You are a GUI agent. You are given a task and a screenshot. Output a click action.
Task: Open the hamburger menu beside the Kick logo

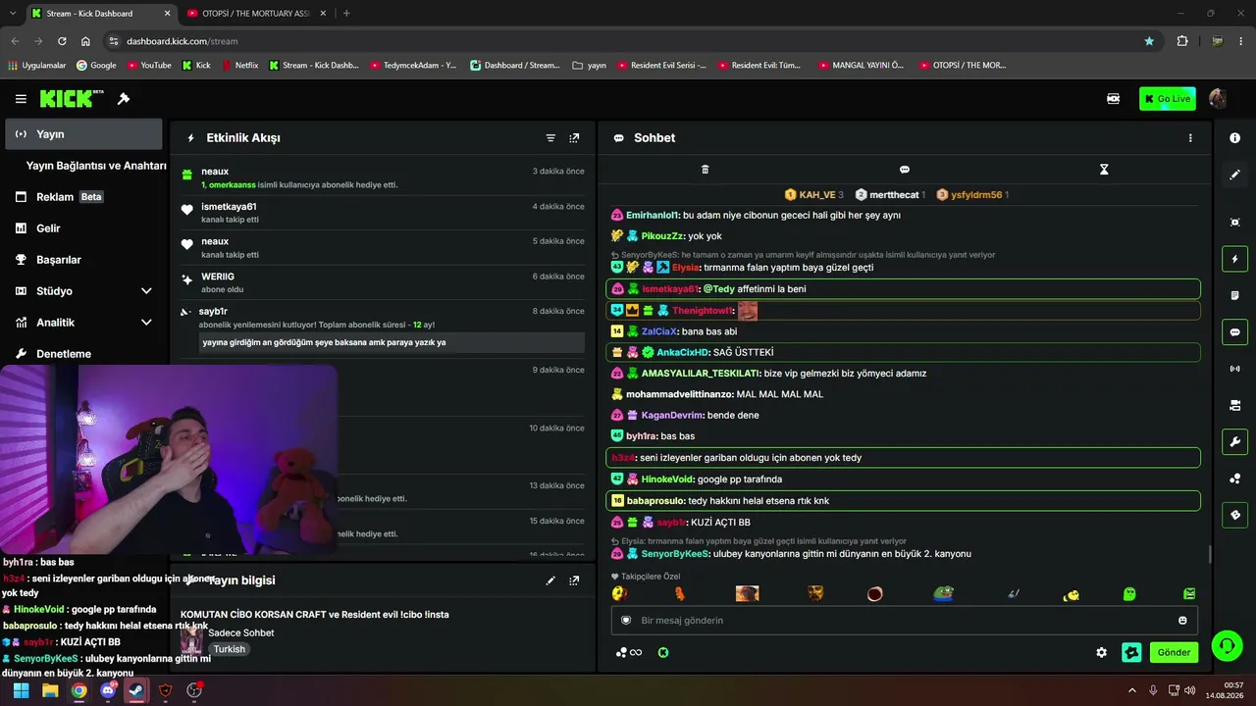coord(21,99)
